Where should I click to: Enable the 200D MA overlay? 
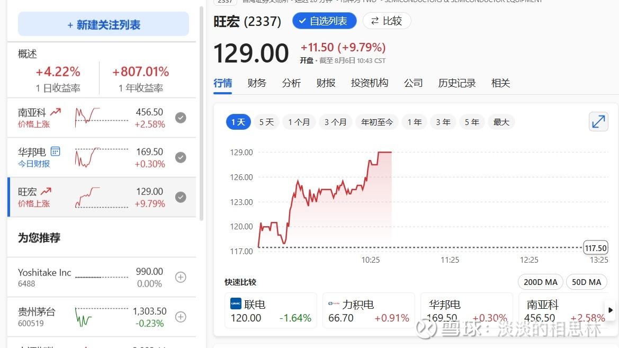pos(540,282)
